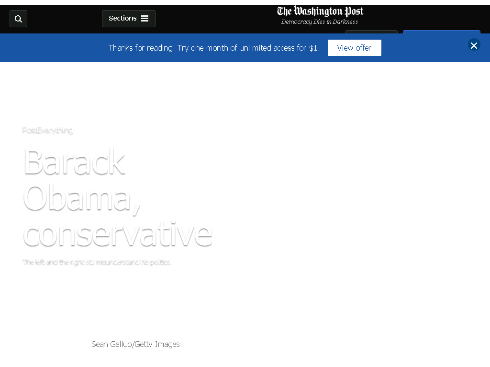This screenshot has width=490, height=367.
Task: Click the Thanks for reading promo text
Action: (214, 48)
